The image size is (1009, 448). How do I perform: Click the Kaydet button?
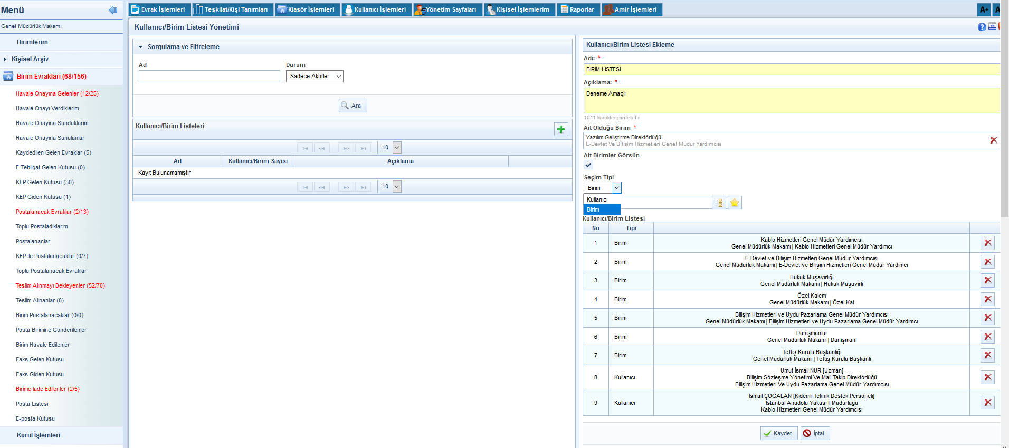point(778,433)
